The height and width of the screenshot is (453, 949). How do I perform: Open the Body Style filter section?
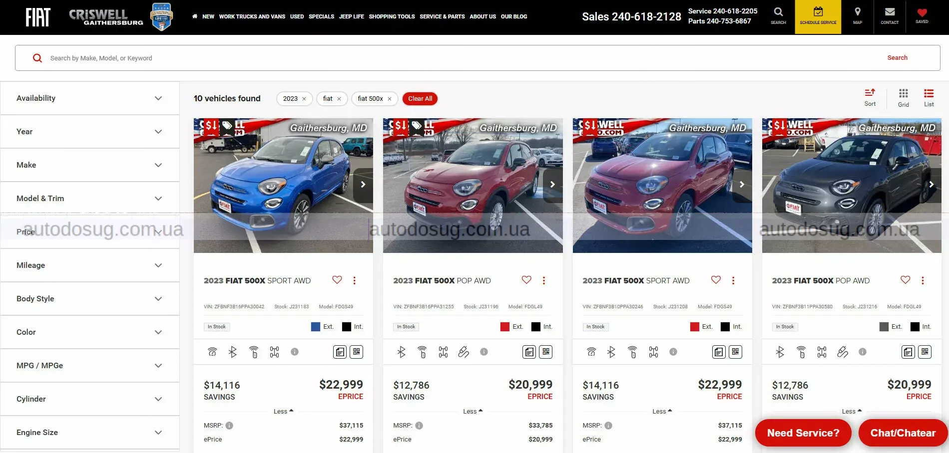coord(90,298)
